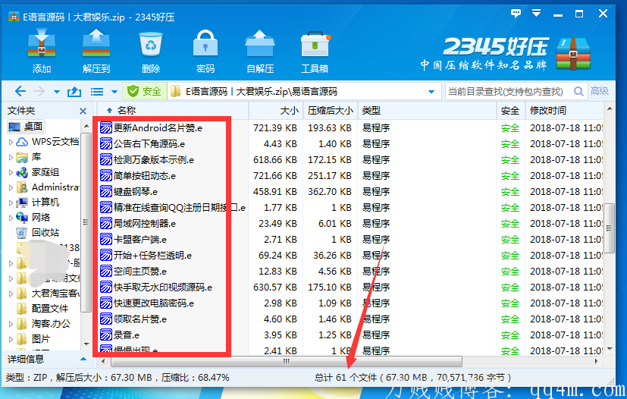
Task: Expand the Administrator tree node
Action: click(x=11, y=187)
